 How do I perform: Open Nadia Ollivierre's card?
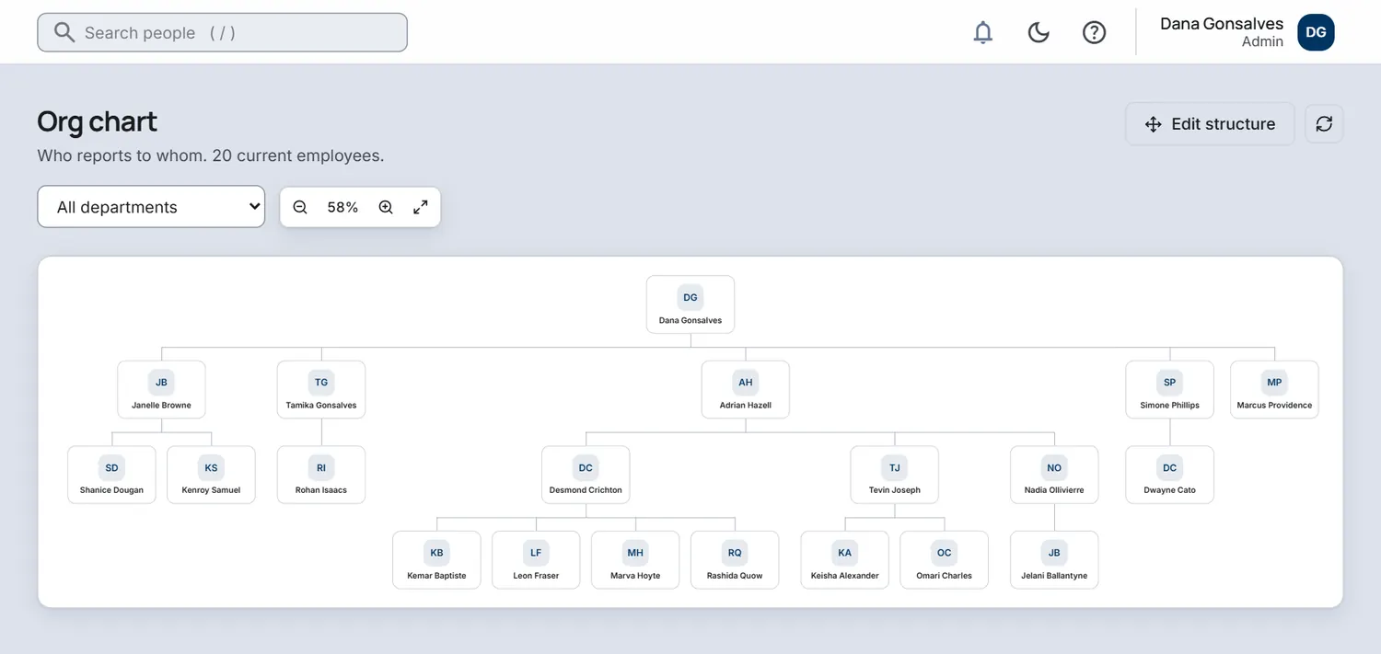tap(1054, 475)
